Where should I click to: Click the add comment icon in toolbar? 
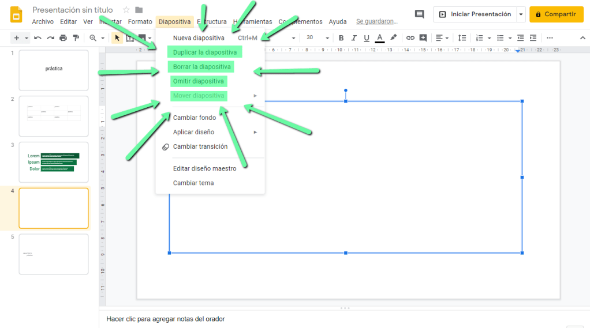[423, 38]
